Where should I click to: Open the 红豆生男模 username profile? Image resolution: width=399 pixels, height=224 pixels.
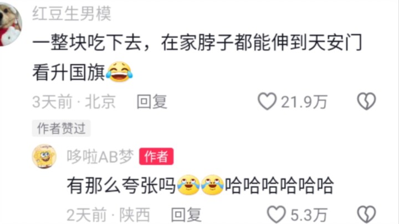(x=71, y=13)
